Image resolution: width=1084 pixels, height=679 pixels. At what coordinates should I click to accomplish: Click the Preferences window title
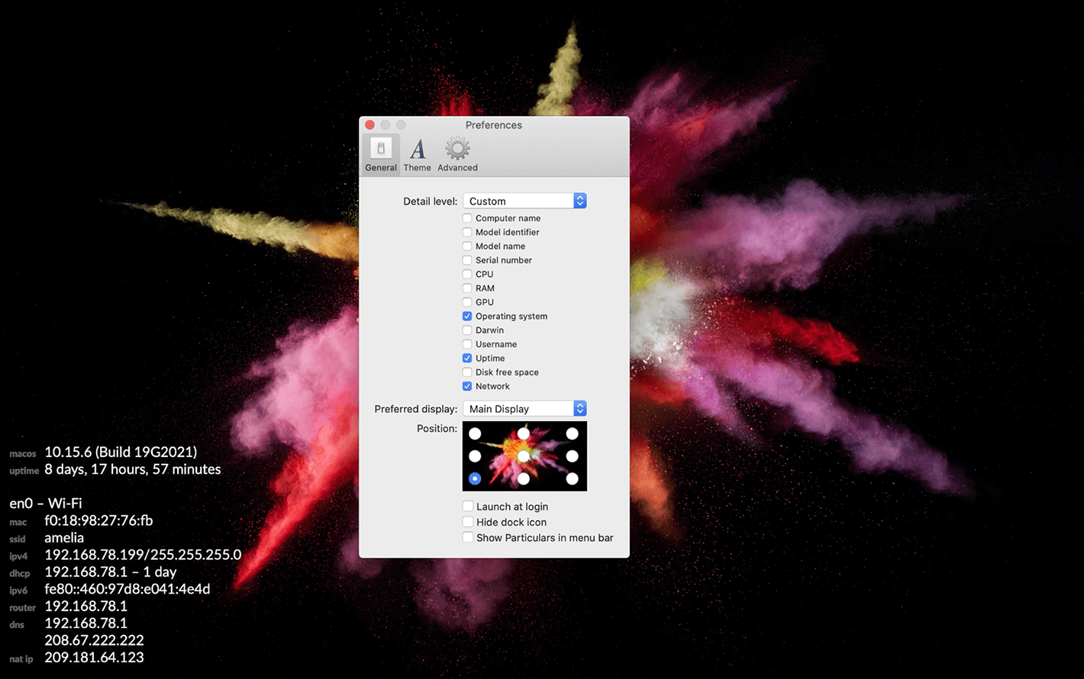(x=494, y=125)
